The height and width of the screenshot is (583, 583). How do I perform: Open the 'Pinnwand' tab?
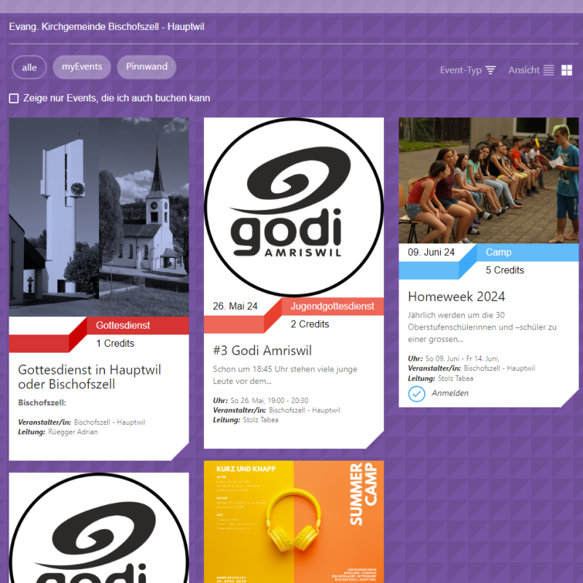click(146, 67)
